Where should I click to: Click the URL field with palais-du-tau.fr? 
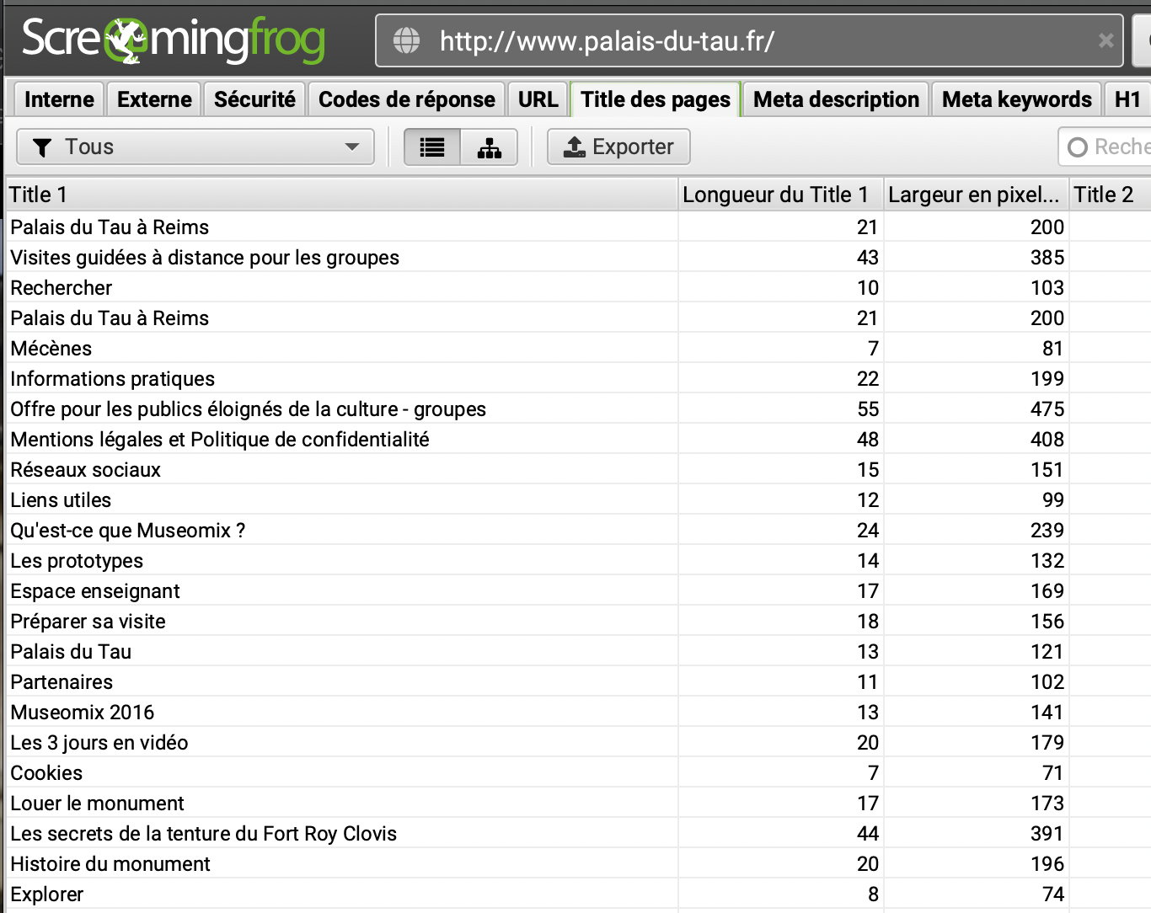[x=749, y=40]
